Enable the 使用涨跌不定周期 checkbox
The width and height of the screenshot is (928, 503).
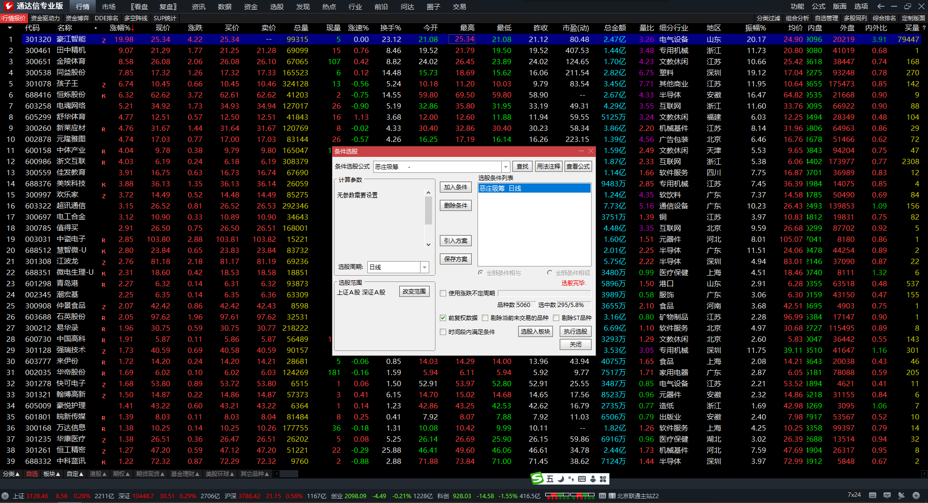443,293
